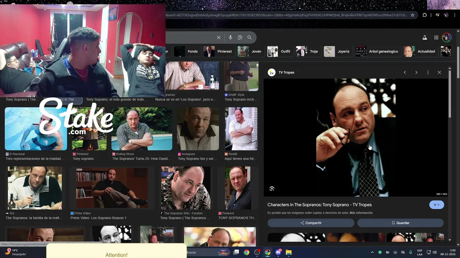Filter images by Pinterest chip
The image size is (460, 258).
(x=218, y=51)
